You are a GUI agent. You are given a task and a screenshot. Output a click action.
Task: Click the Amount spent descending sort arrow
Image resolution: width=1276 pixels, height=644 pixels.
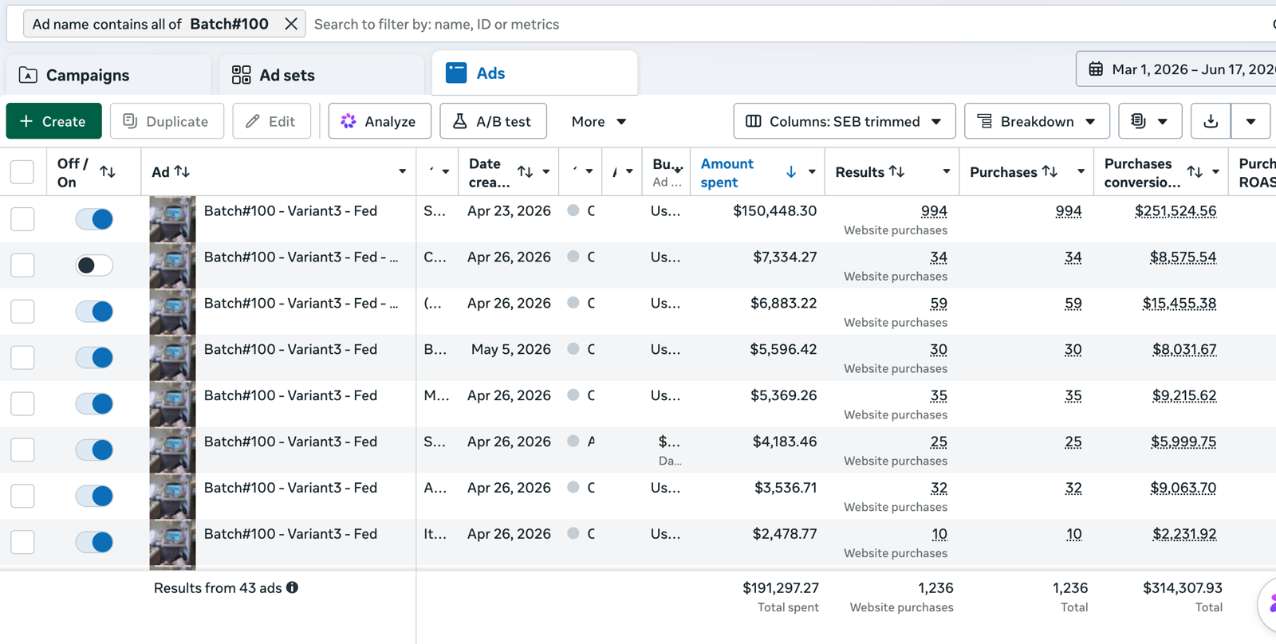tap(791, 171)
